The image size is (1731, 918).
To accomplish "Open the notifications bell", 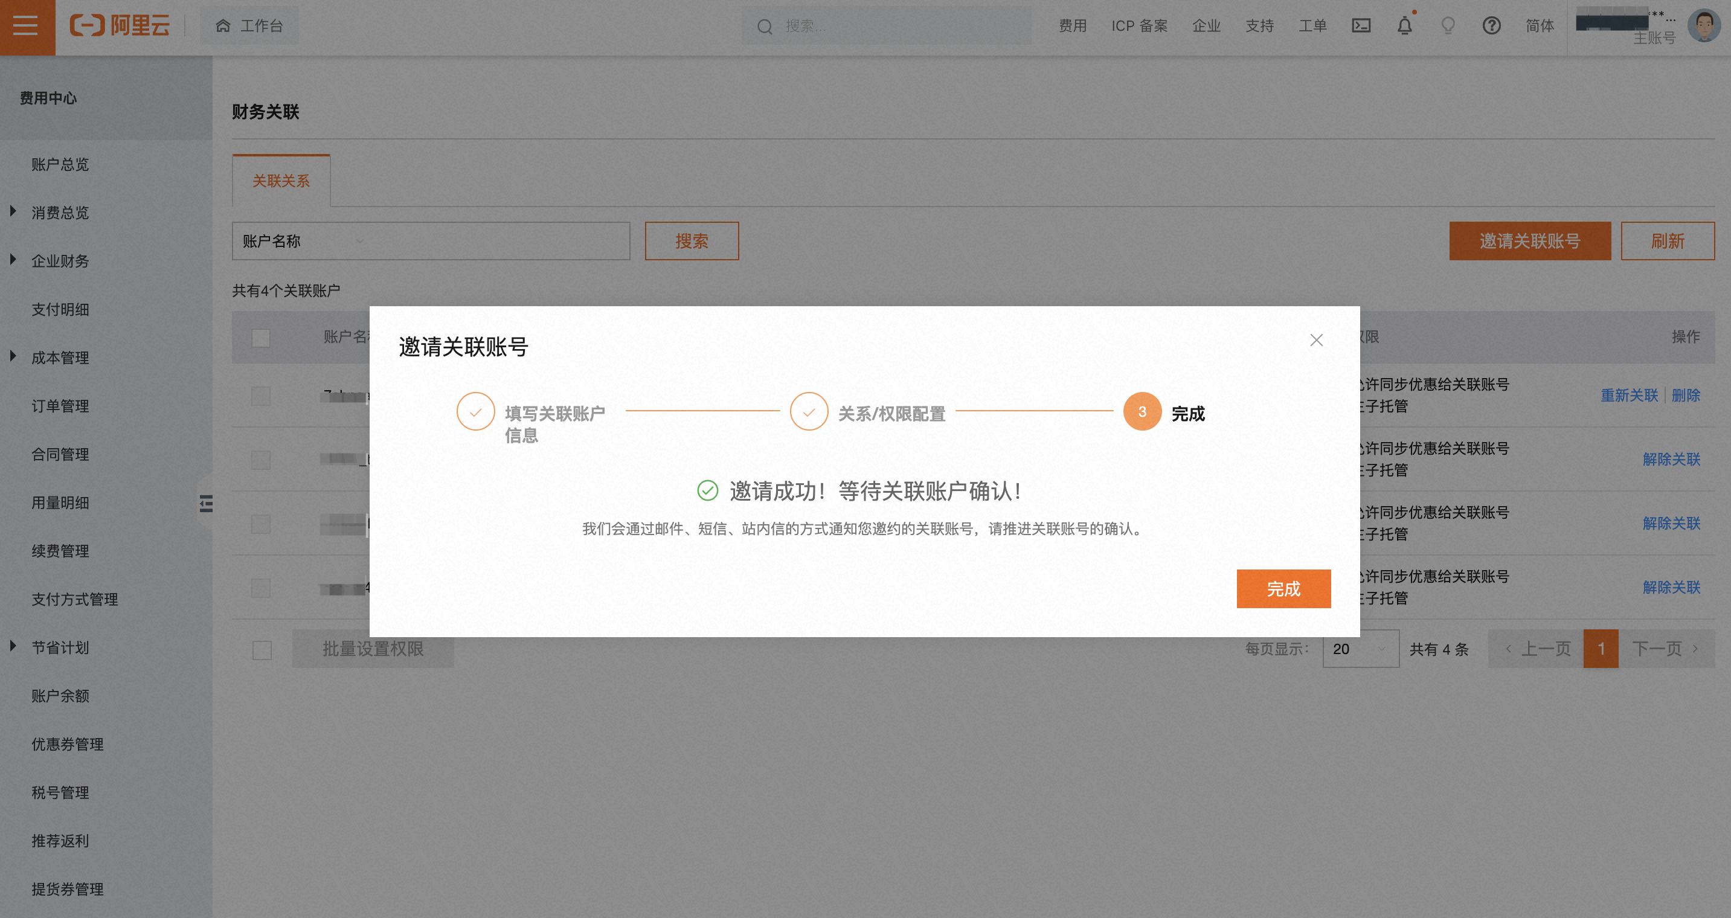I will (1404, 26).
